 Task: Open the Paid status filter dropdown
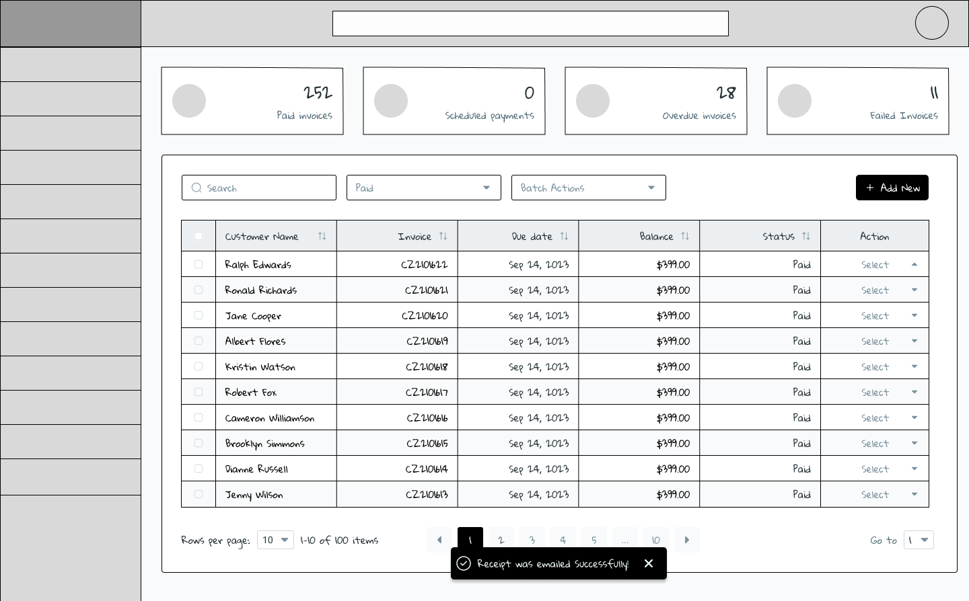(x=423, y=188)
